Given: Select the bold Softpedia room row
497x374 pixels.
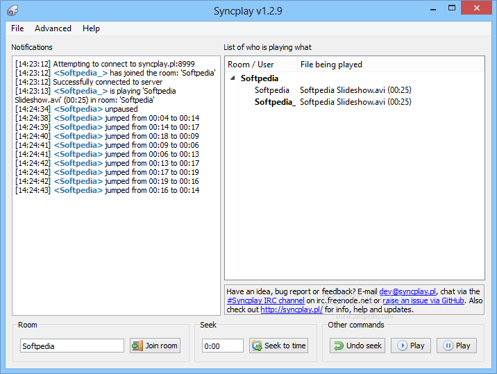Looking at the screenshot, I should (260, 78).
